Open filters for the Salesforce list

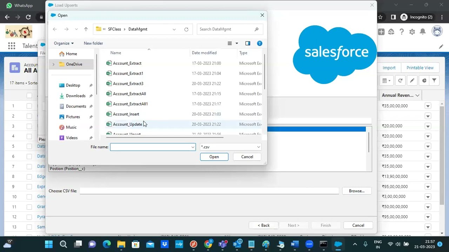click(x=434, y=80)
